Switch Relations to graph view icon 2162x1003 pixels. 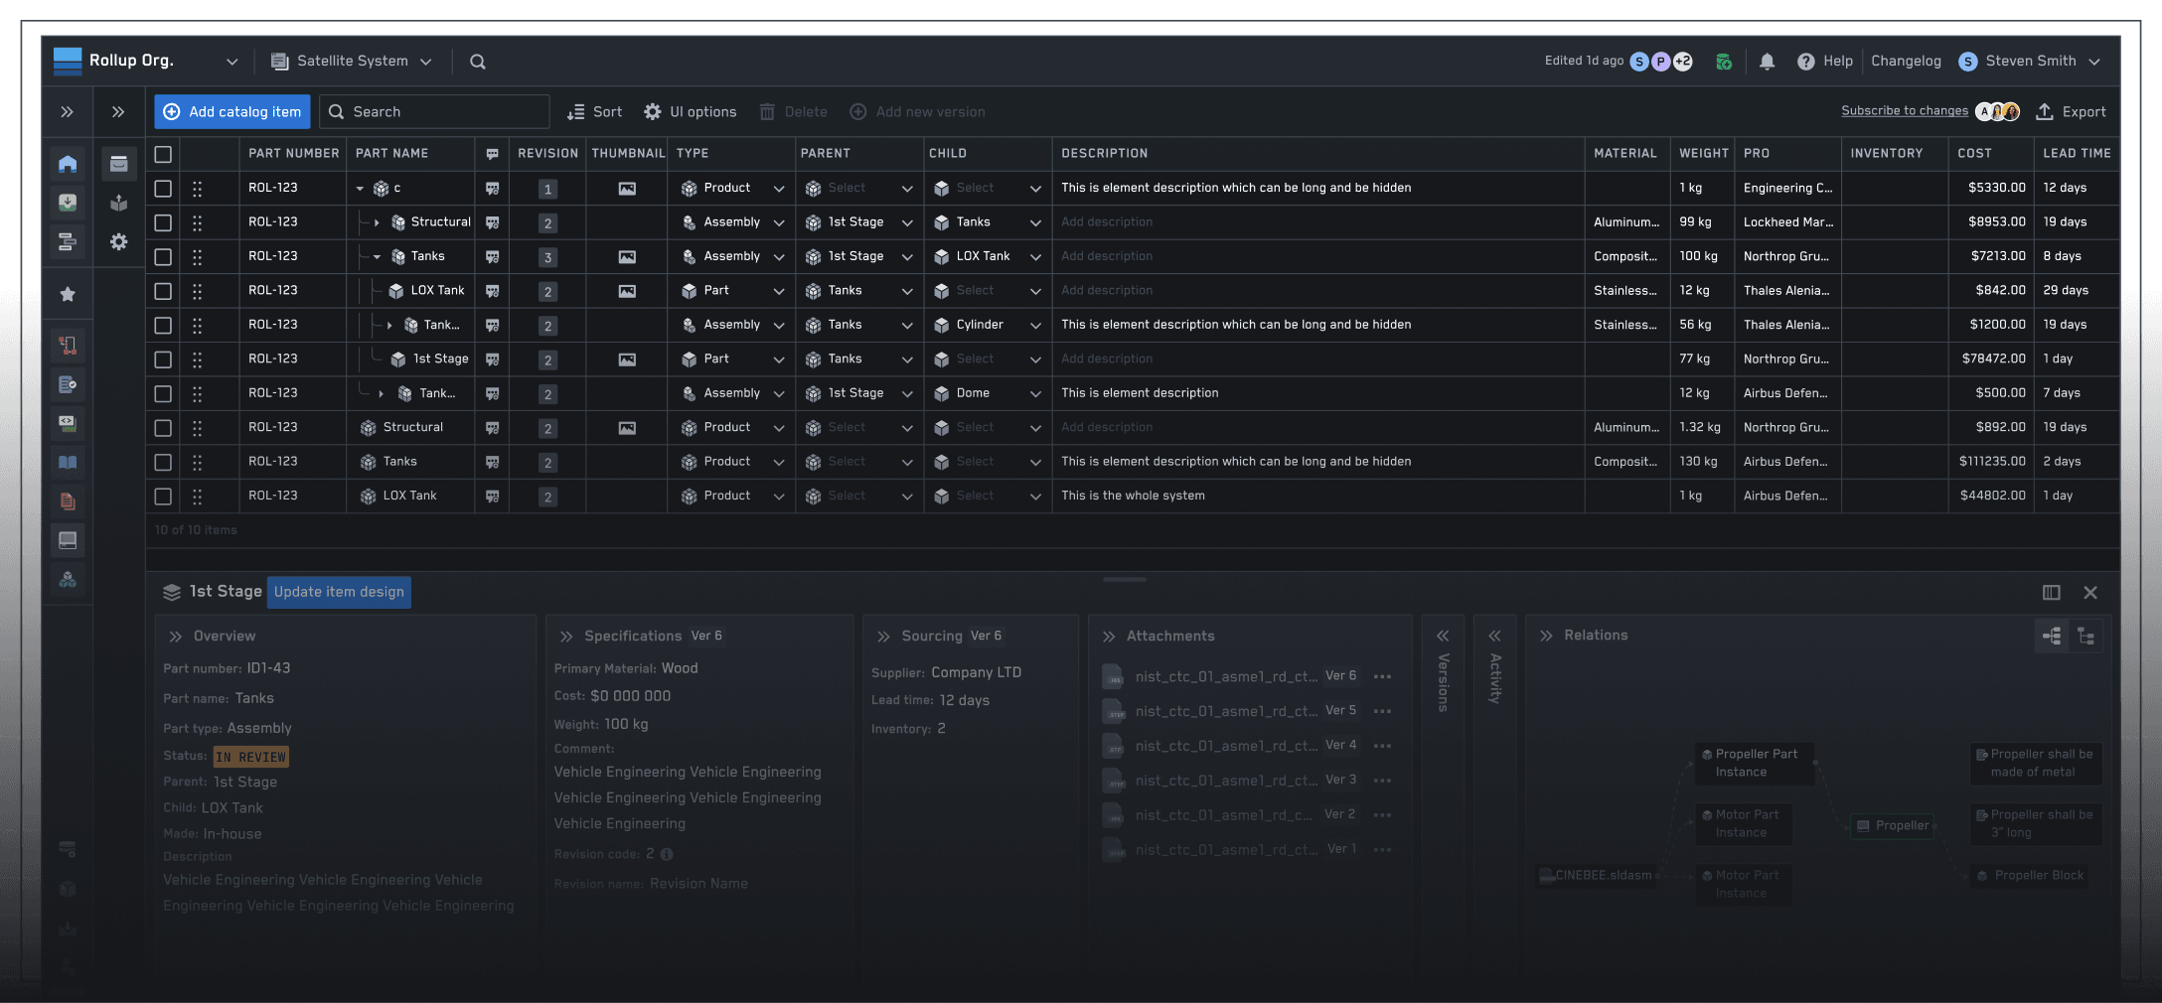(x=2052, y=636)
